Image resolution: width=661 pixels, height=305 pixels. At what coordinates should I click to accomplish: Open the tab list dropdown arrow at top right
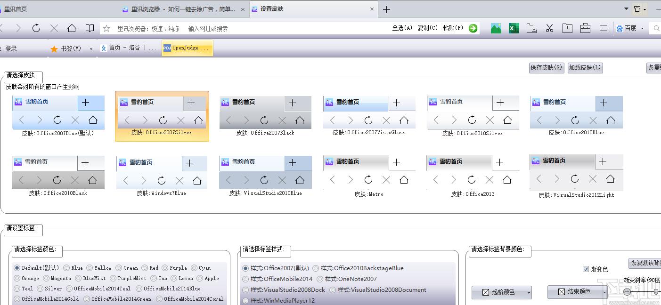pos(626,9)
